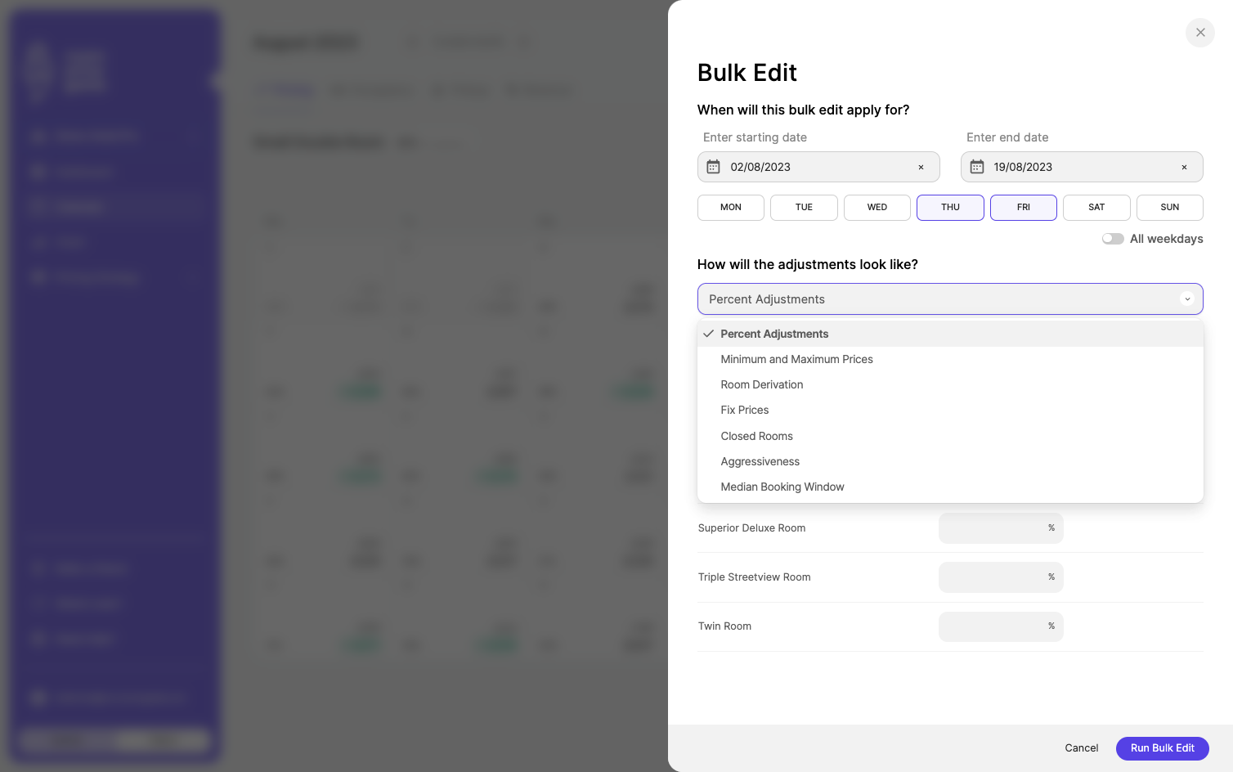
Task: Cancel the bulk edit
Action: click(x=1082, y=748)
